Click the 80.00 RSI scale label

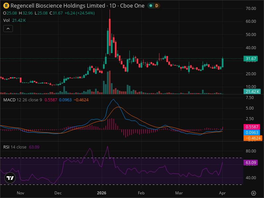(251, 151)
